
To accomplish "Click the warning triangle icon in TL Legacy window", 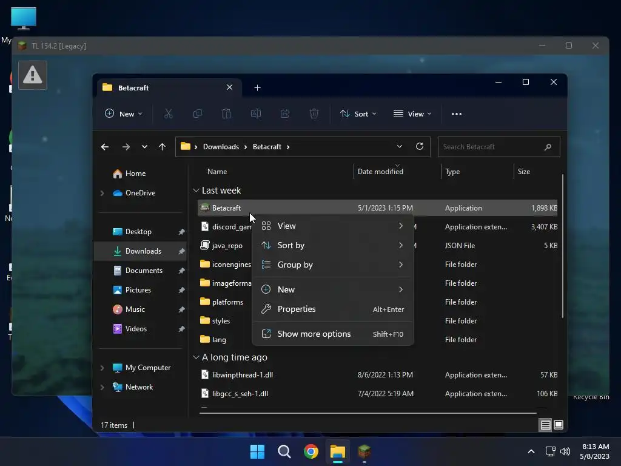I will (x=33, y=75).
